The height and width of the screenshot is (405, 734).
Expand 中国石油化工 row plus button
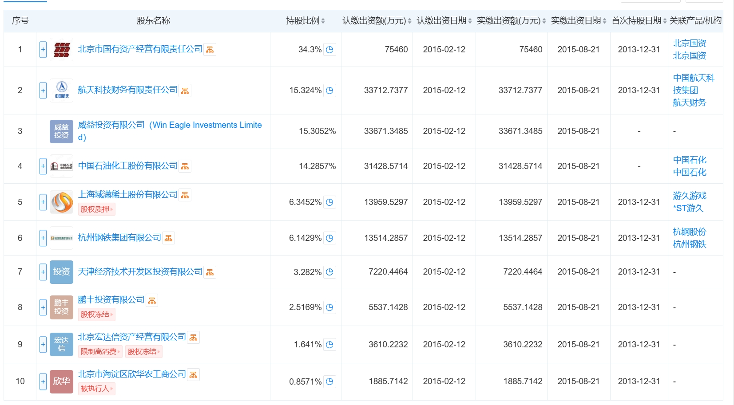pos(43,166)
